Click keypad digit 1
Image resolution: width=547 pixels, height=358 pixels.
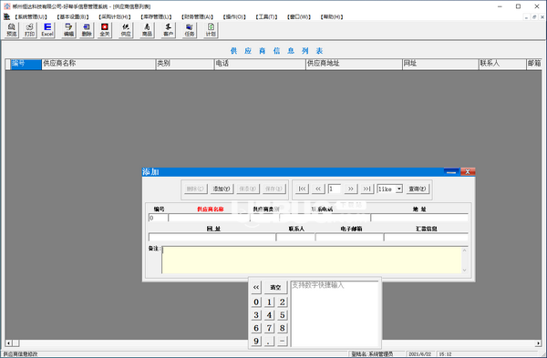(269, 302)
